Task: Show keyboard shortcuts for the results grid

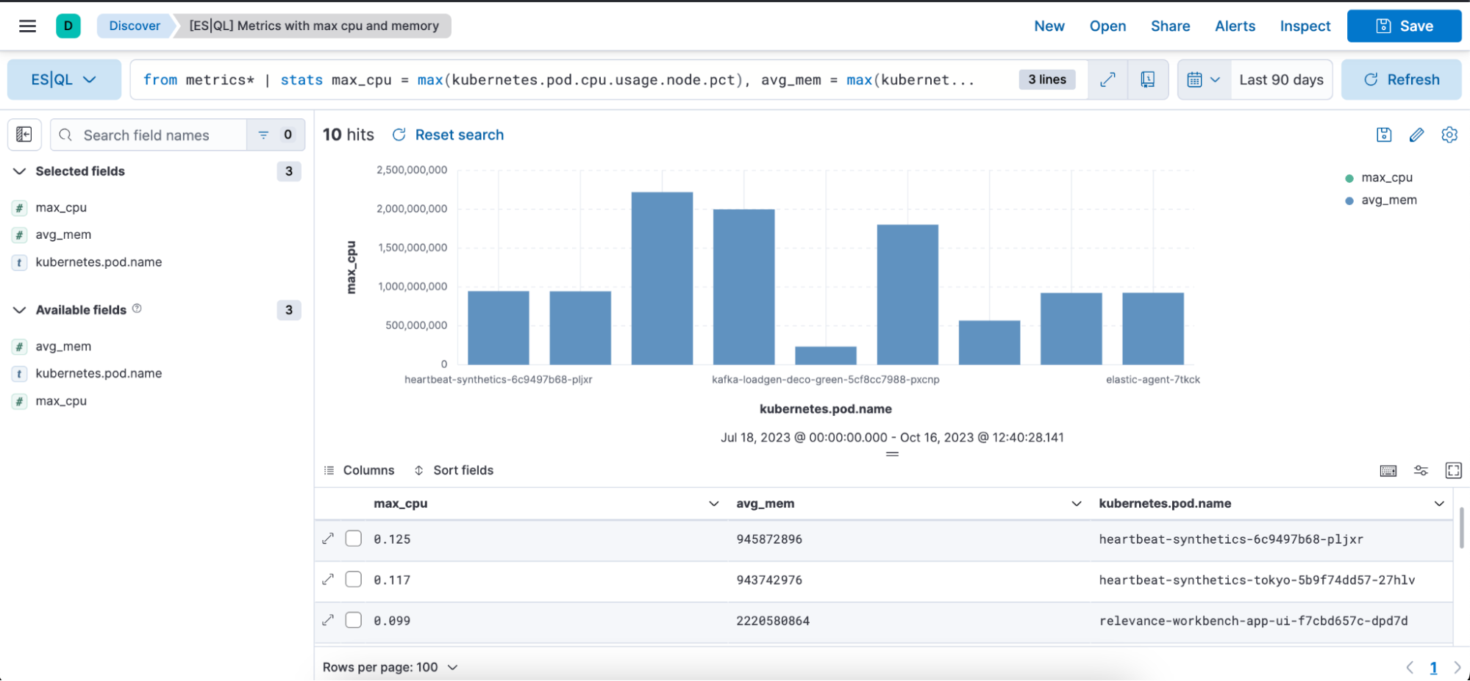Action: pyautogui.click(x=1388, y=470)
